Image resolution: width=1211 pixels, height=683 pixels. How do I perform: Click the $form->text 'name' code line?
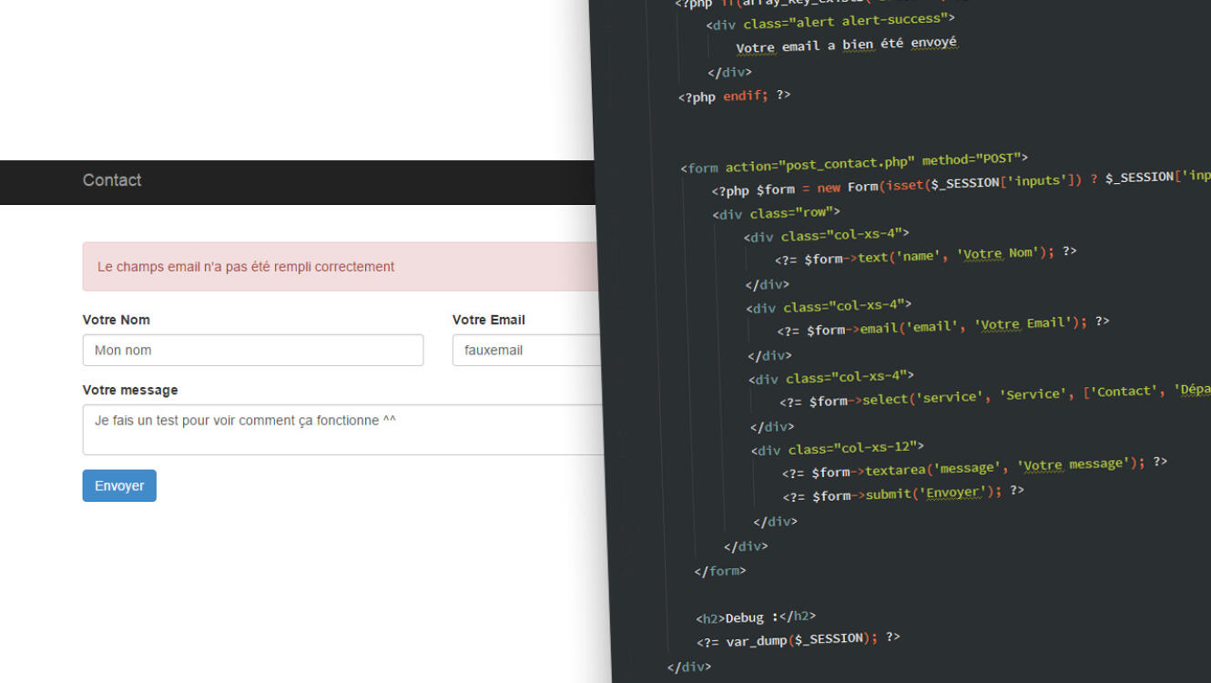click(926, 254)
